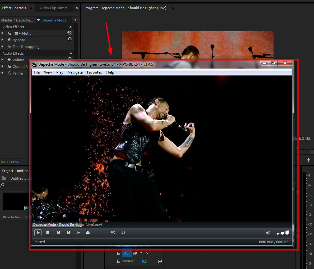
Task: Adjust the player volume slider
Action: point(282,233)
